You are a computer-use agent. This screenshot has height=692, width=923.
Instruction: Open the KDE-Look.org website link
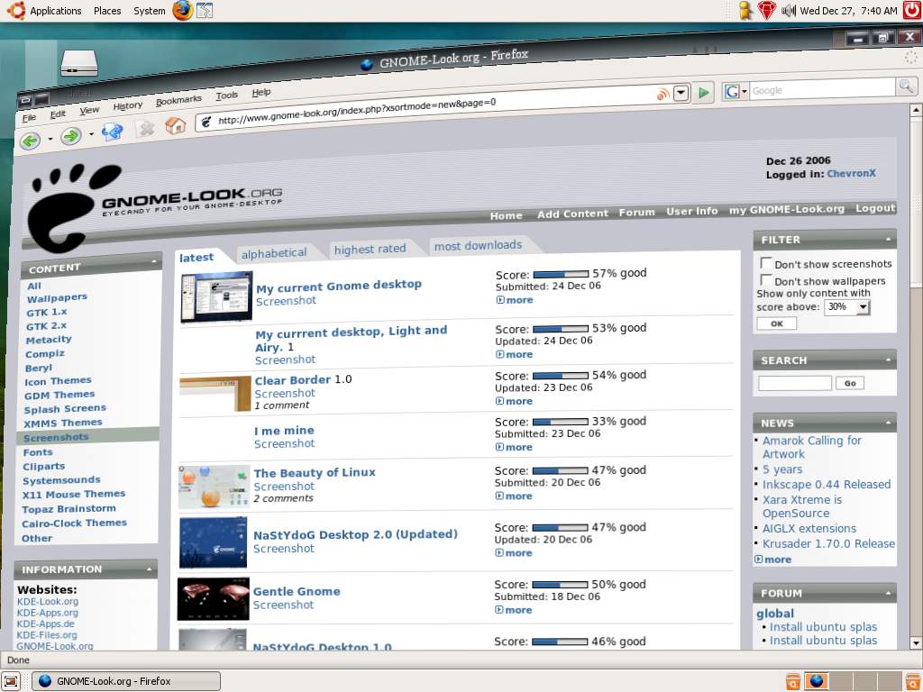click(48, 601)
